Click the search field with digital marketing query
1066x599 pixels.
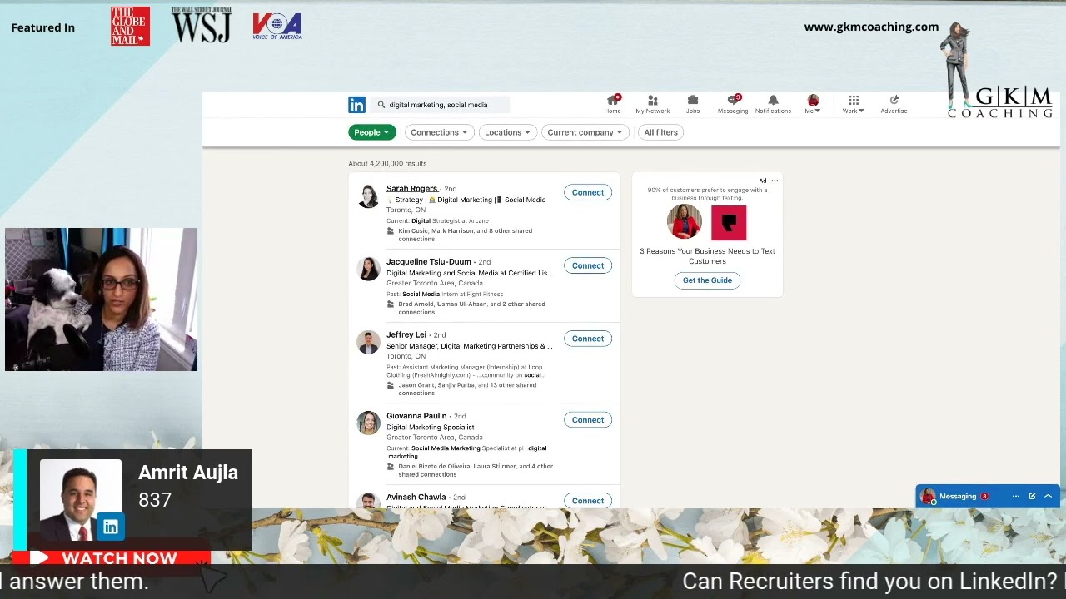(x=441, y=105)
